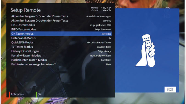Viewport: 186px width, 104px height.
Task: Click the OK label at bottom
Action: pos(40,94)
